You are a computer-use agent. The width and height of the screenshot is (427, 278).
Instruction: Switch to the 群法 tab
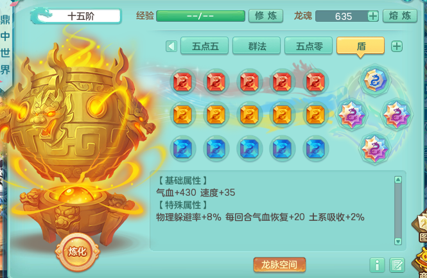pos(257,46)
